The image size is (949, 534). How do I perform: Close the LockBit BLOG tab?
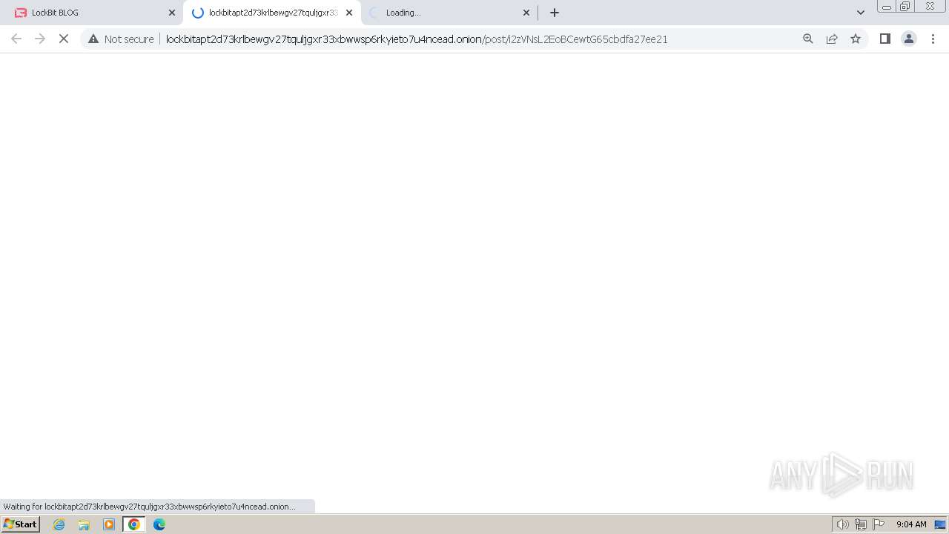tap(172, 13)
